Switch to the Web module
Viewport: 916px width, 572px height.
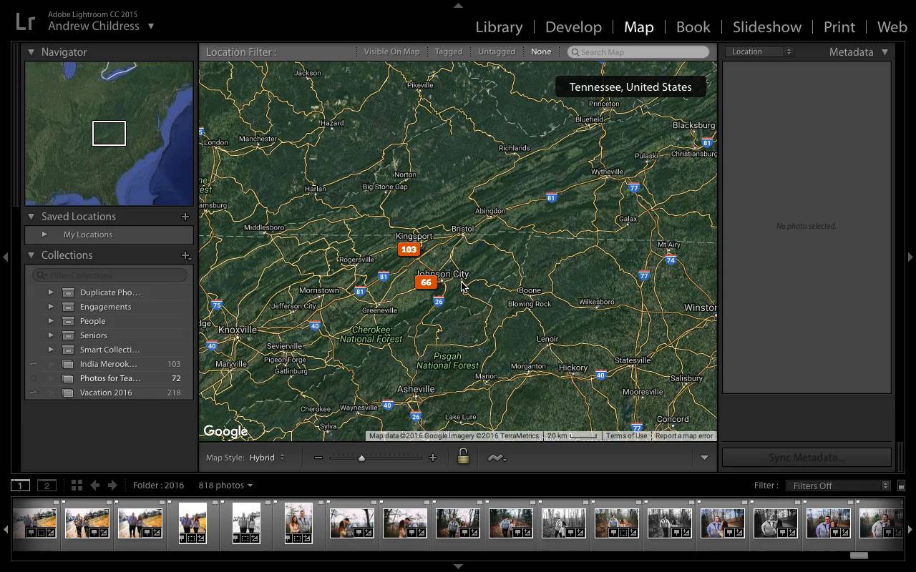click(x=892, y=27)
